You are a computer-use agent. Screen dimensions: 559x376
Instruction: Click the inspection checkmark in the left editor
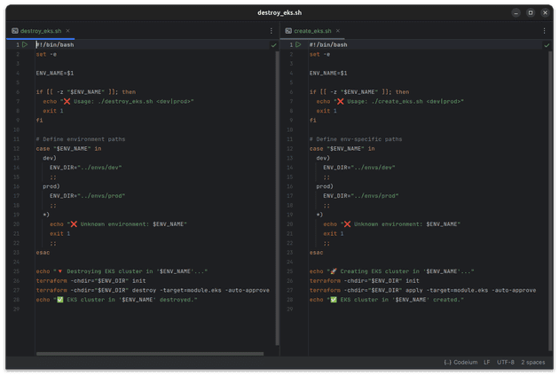click(x=273, y=45)
